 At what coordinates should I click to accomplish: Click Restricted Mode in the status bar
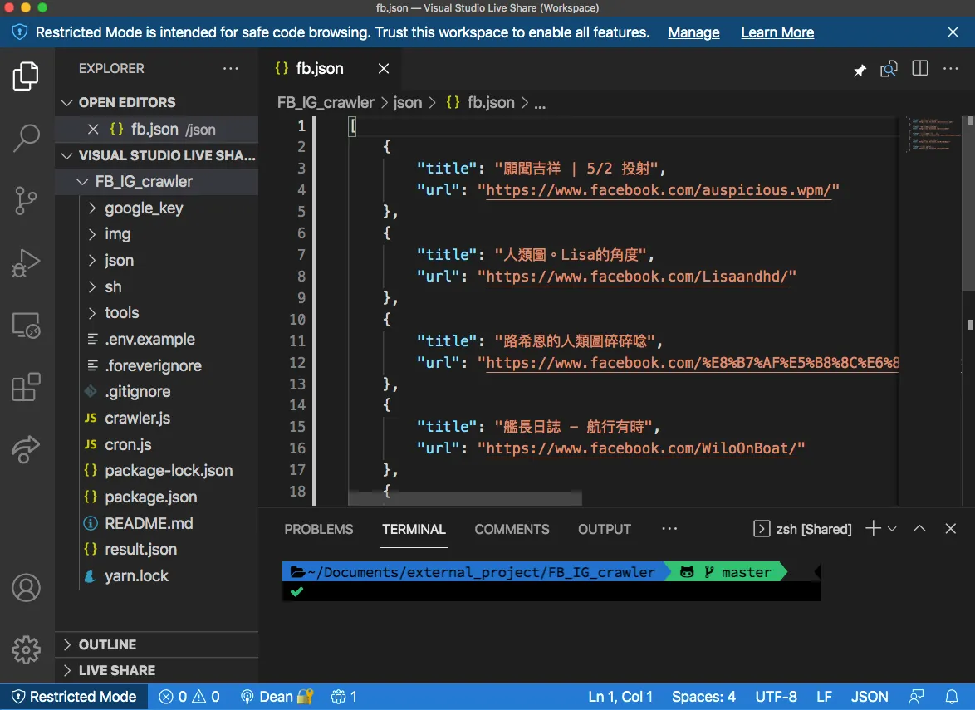click(x=74, y=697)
